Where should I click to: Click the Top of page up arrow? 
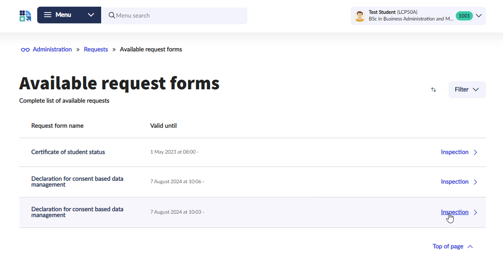[470, 247]
